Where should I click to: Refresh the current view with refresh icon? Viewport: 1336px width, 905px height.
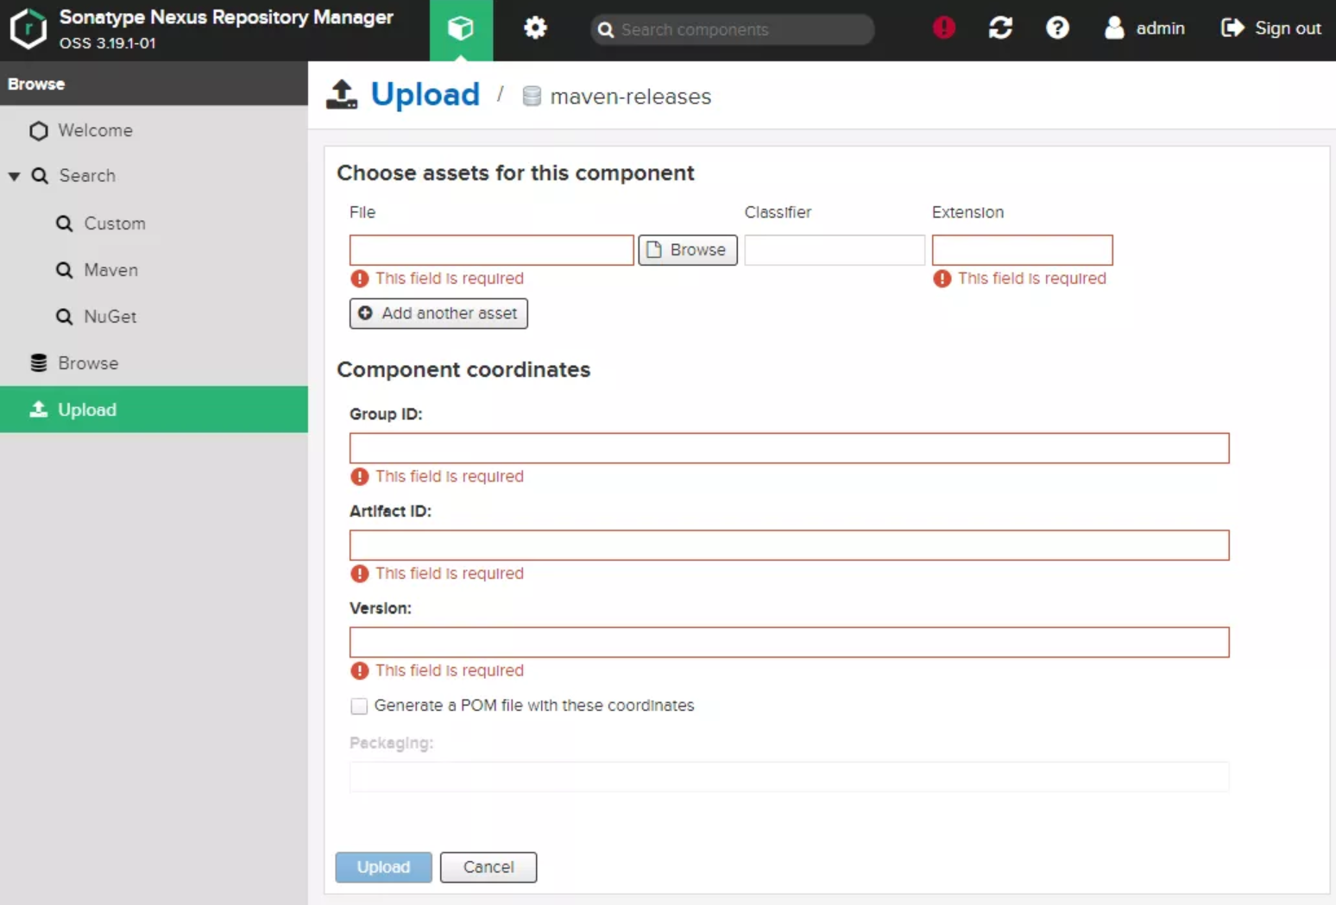[1000, 28]
